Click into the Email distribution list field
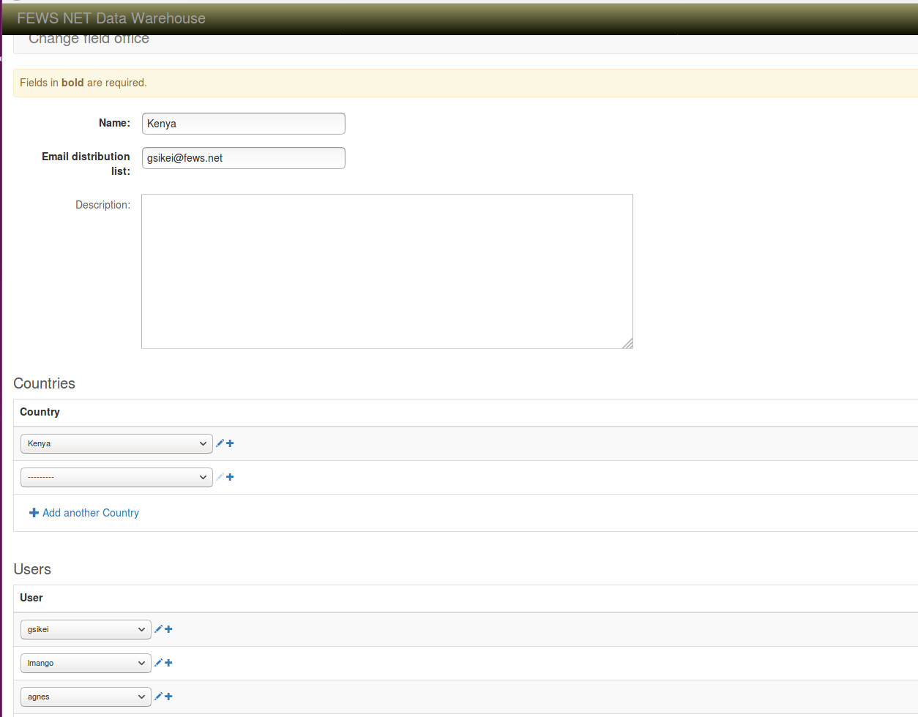 coord(243,158)
